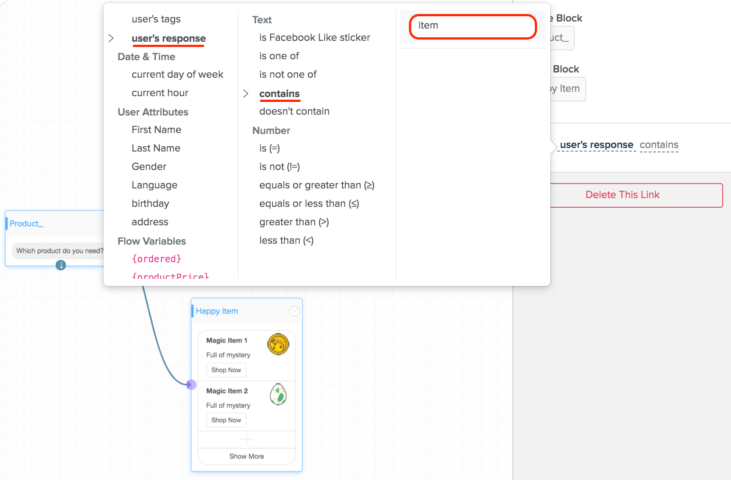Select 'greater than (>)' number operator
The width and height of the screenshot is (731, 480).
(x=294, y=222)
